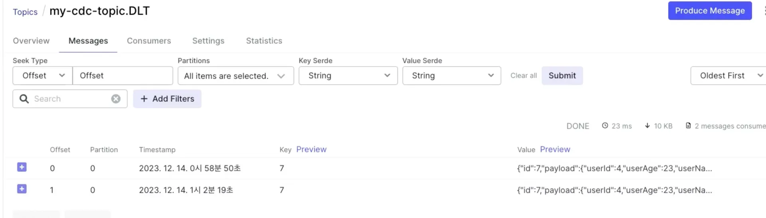The image size is (766, 218).
Task: Open the Key Serde String dropdown
Action: pyautogui.click(x=348, y=76)
